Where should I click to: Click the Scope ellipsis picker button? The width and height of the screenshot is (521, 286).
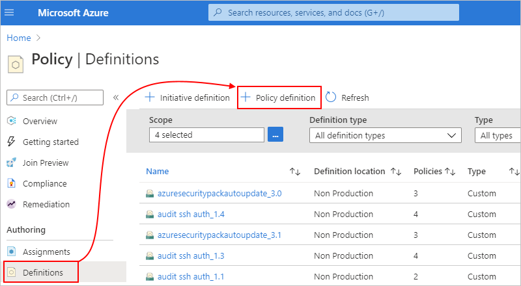275,135
